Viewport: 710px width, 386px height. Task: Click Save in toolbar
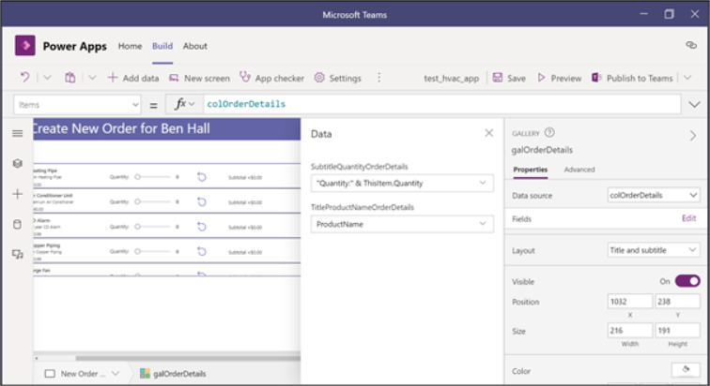click(509, 78)
